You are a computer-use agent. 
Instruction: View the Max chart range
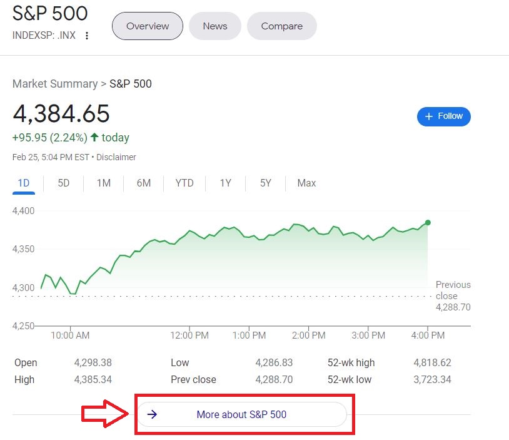click(306, 183)
